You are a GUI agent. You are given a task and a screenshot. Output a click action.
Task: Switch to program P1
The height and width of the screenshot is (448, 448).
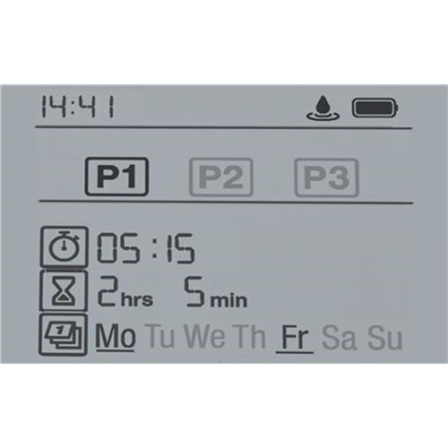point(116,177)
